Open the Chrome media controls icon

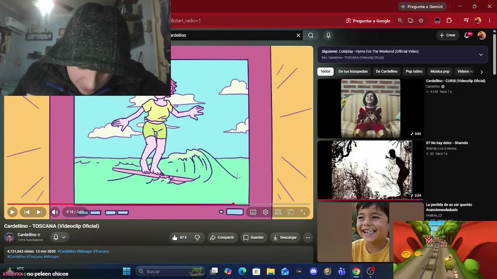[466, 21]
